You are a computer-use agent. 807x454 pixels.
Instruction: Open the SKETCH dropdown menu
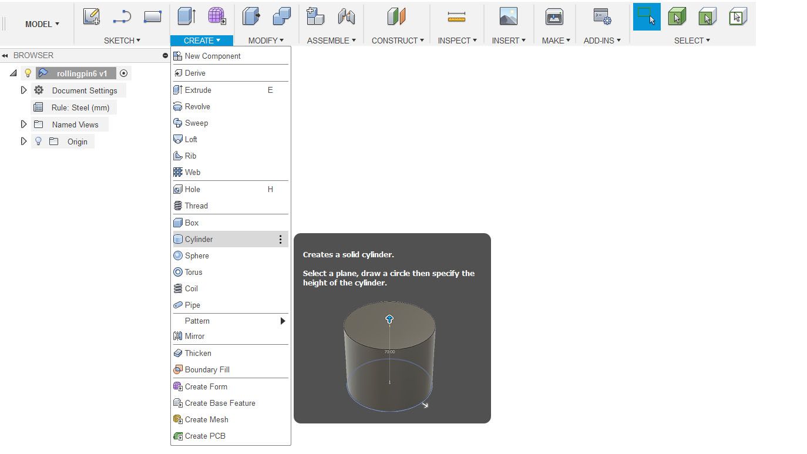pyautogui.click(x=122, y=41)
